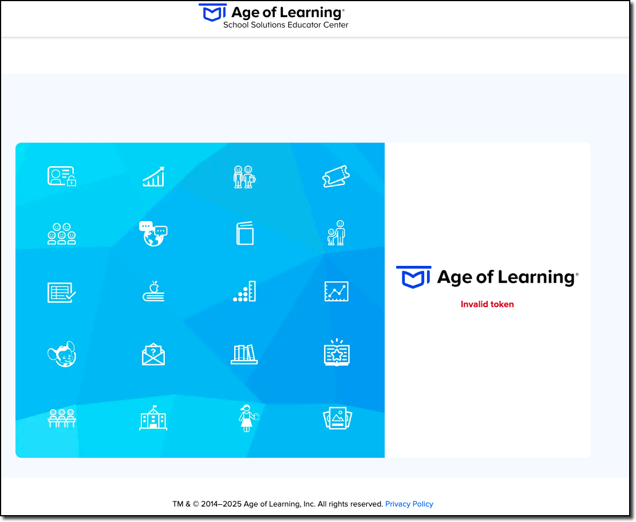Click the mouse mascot icon
Viewport: 636px width, 522px height.
[62, 354]
